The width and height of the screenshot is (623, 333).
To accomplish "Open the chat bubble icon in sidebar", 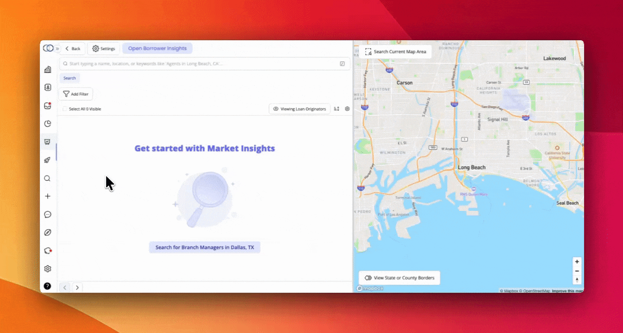I will 48,214.
